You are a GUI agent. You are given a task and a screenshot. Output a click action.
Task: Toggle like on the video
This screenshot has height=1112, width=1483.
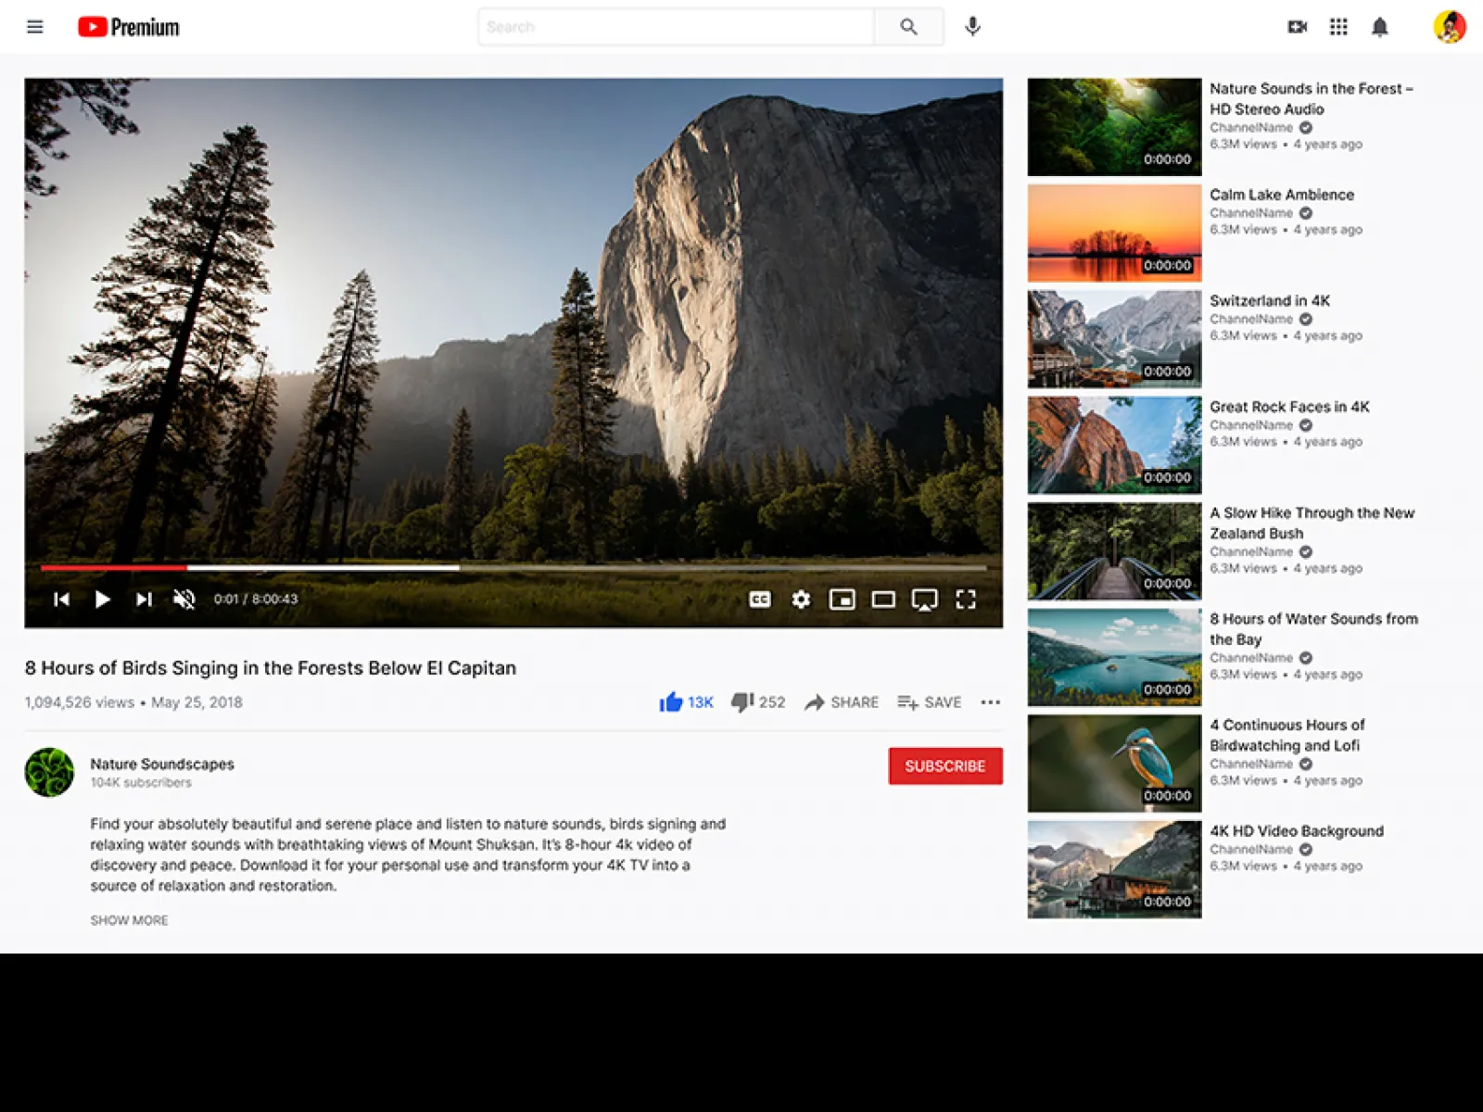[x=671, y=701]
